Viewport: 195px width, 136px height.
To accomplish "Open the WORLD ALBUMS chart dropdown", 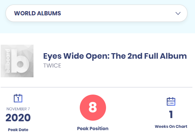I will point(97,13).
